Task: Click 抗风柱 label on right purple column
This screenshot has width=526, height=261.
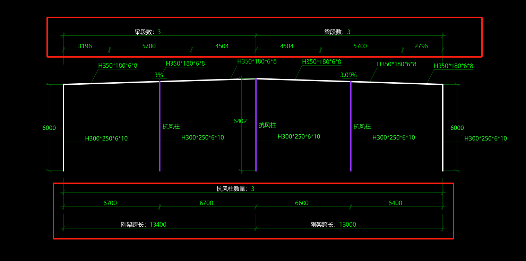Action: 362,126
